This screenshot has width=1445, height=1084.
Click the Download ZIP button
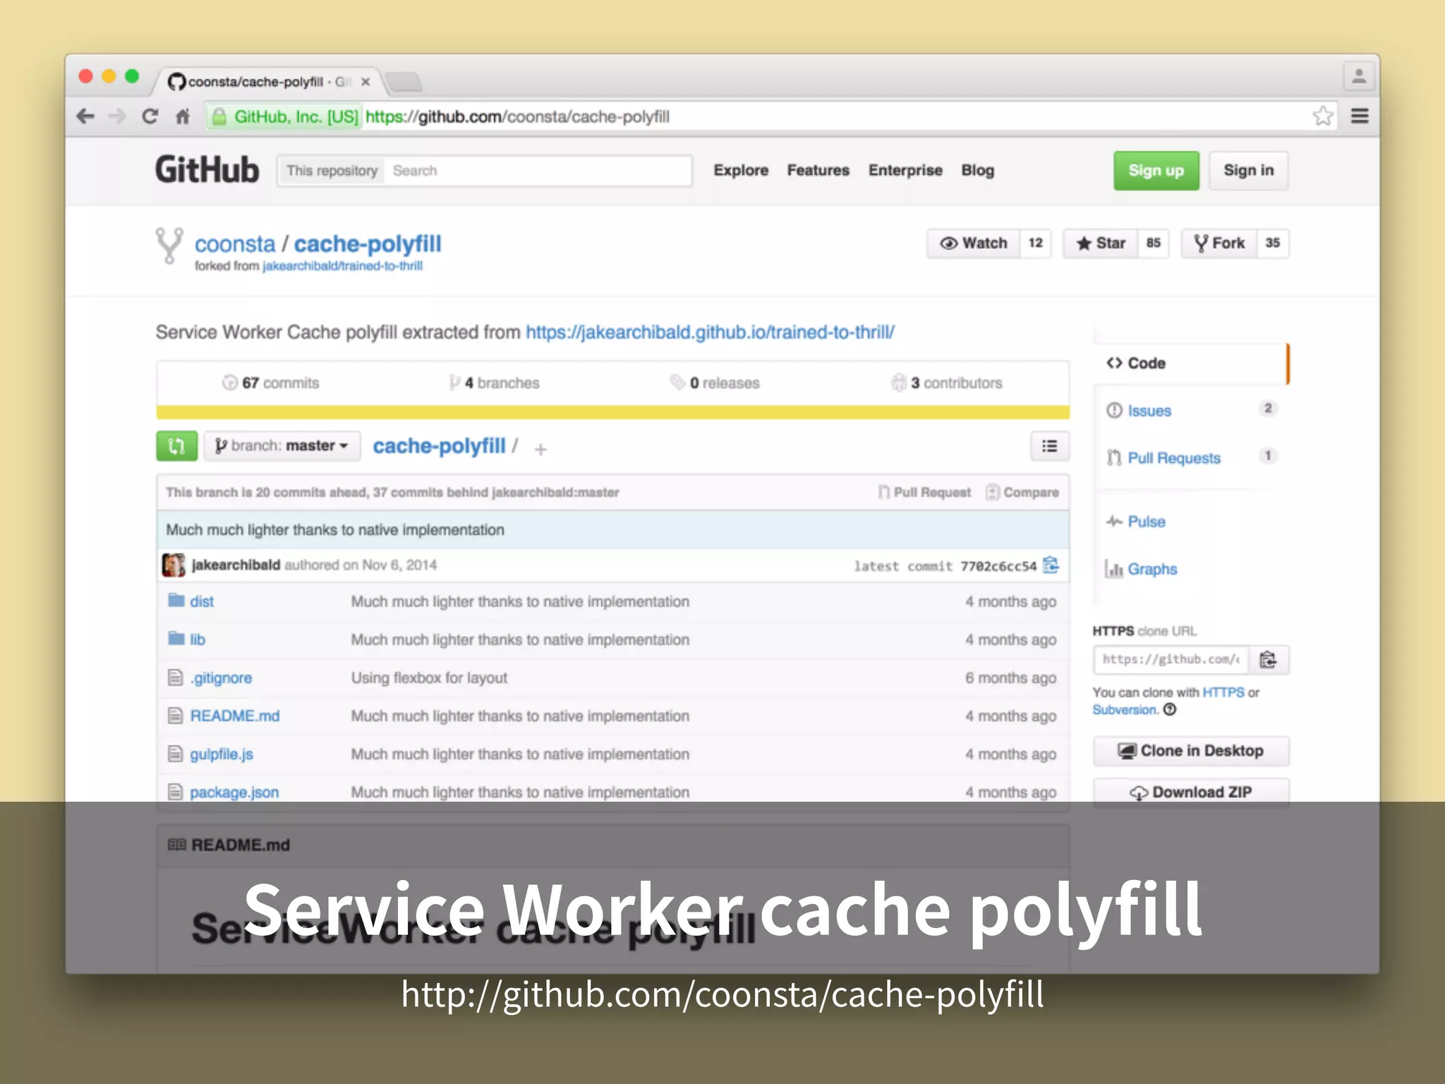coord(1190,792)
